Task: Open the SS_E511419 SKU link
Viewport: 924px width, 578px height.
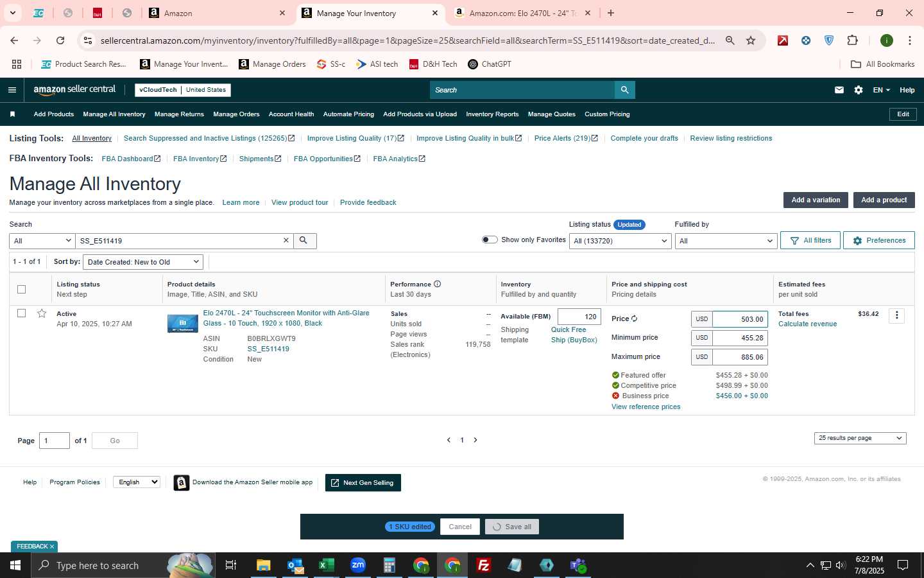Action: [268, 349]
